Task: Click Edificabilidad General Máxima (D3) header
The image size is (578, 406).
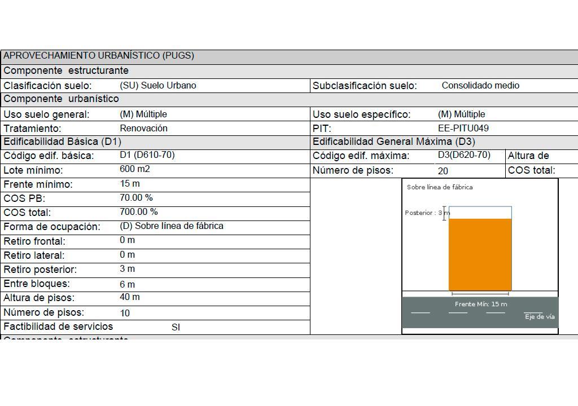Action: (x=393, y=142)
